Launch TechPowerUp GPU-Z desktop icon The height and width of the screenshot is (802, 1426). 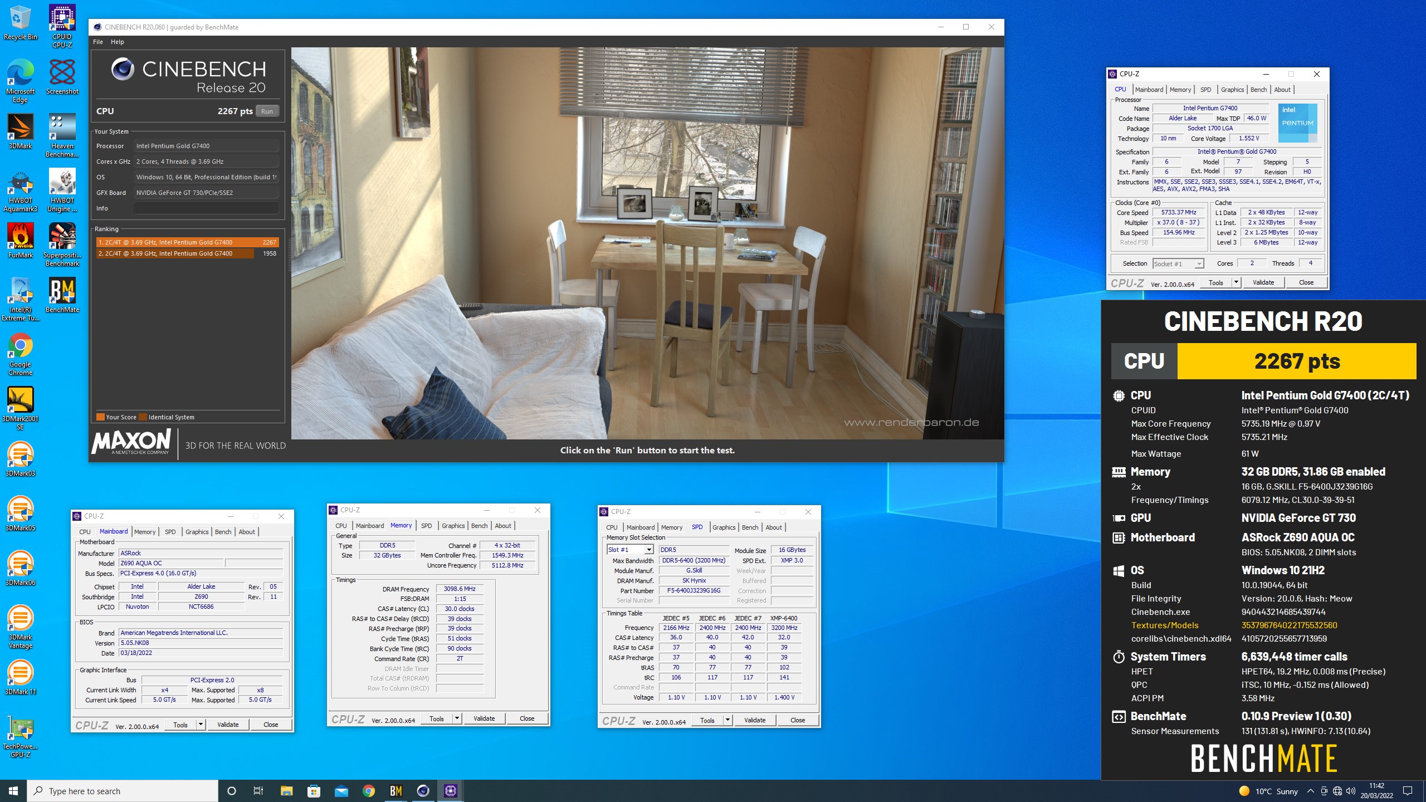20,736
